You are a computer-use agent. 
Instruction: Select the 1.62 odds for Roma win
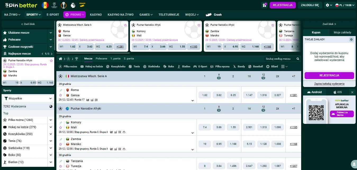(205, 95)
